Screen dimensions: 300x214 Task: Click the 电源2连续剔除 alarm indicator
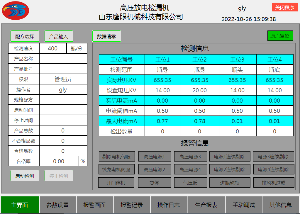230,169
